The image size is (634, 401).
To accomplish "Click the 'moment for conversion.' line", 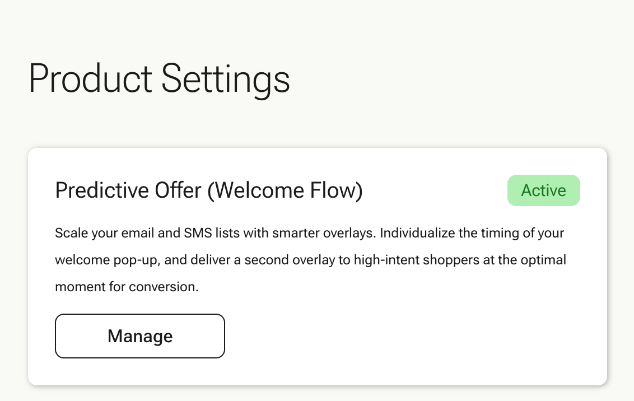I will [127, 287].
